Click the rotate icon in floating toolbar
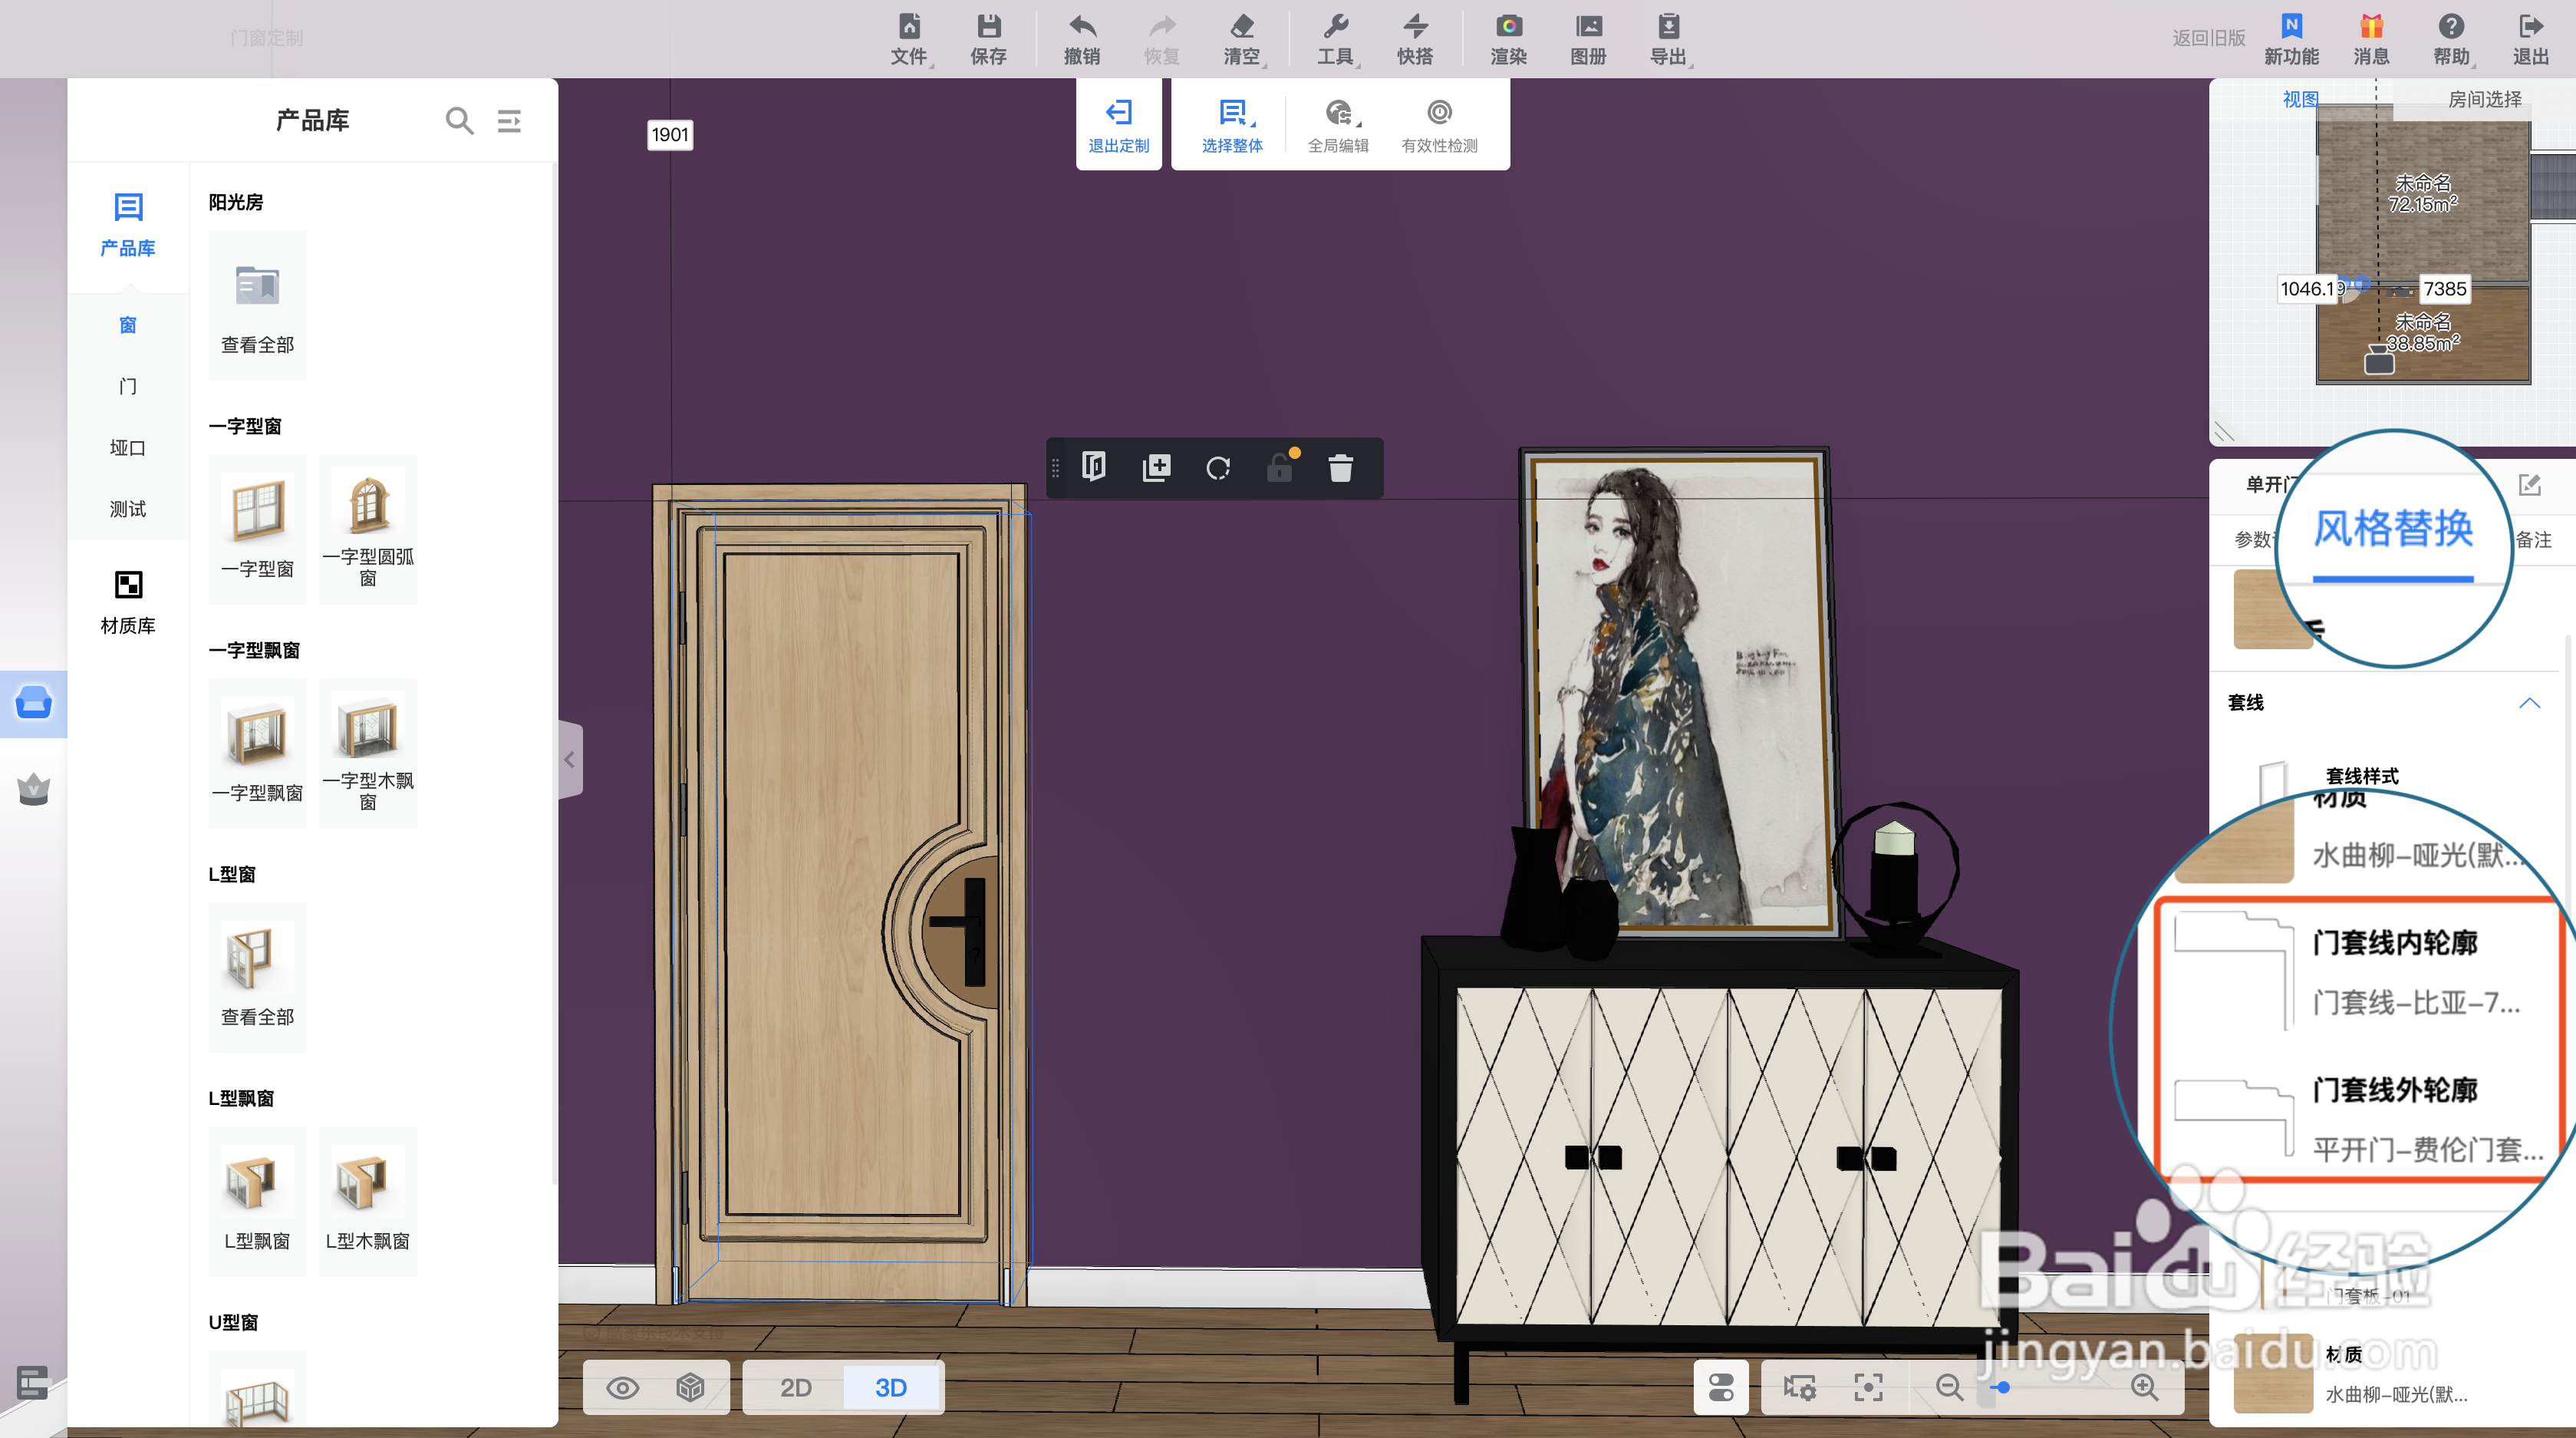Image resolution: width=2576 pixels, height=1438 pixels. coord(1217,468)
